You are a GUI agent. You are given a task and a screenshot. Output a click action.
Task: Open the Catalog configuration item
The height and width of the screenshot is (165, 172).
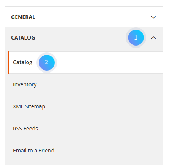(x=22, y=62)
